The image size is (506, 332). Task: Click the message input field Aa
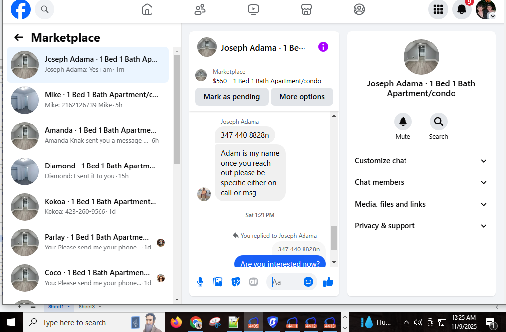coord(287,282)
